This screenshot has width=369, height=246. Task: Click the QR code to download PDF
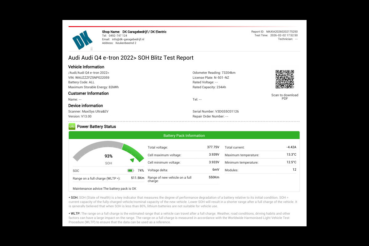[x=284, y=79]
